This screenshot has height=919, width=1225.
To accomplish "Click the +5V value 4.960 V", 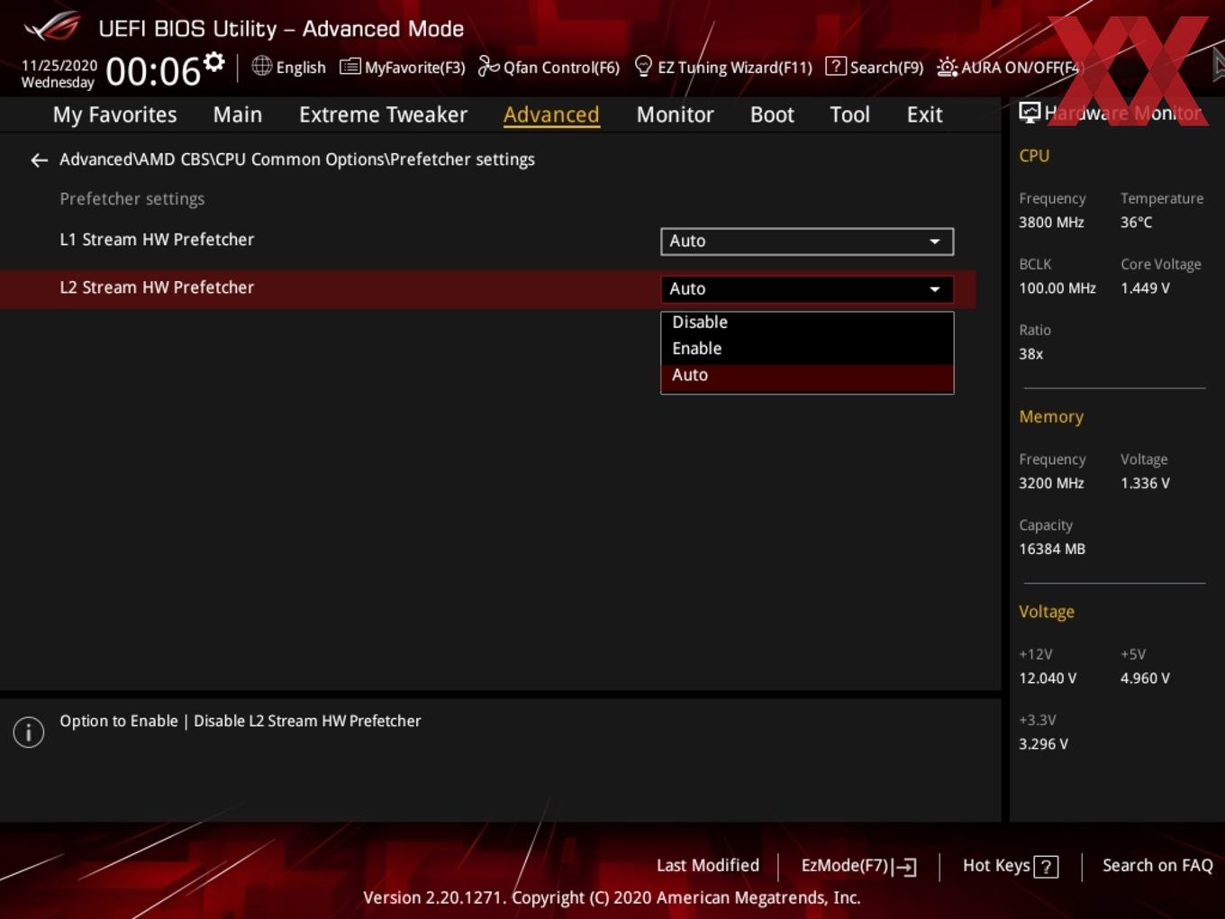I will tap(1145, 678).
